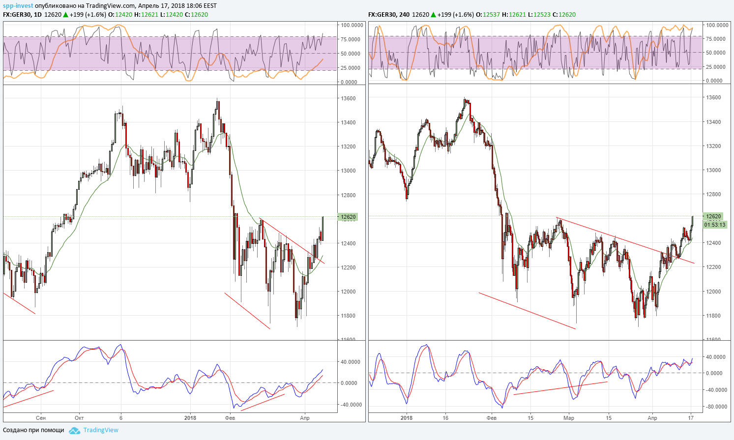Click the green up-arrow on right chart header
734x440 pixels.
point(433,15)
